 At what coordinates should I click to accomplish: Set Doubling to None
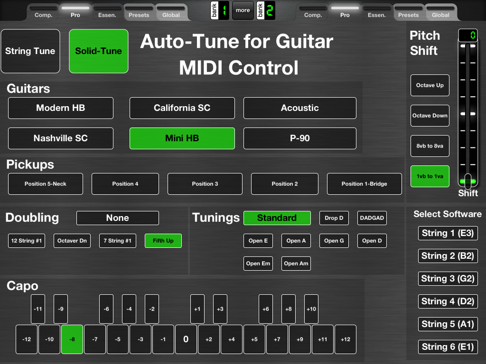118,218
